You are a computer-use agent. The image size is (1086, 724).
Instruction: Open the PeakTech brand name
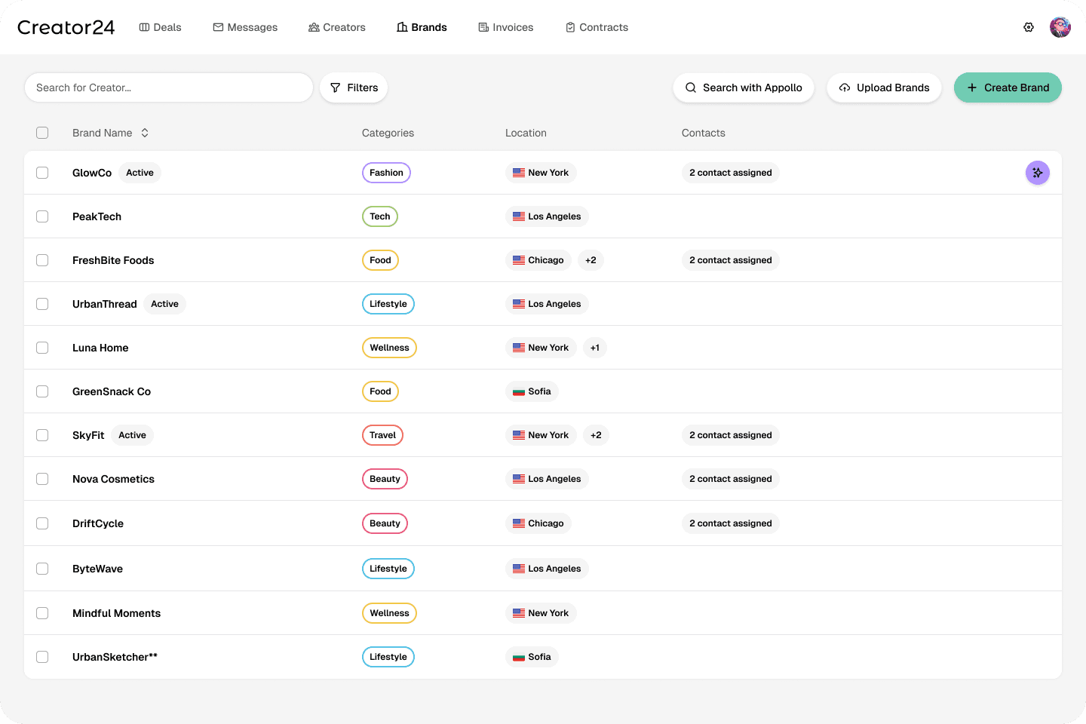97,216
